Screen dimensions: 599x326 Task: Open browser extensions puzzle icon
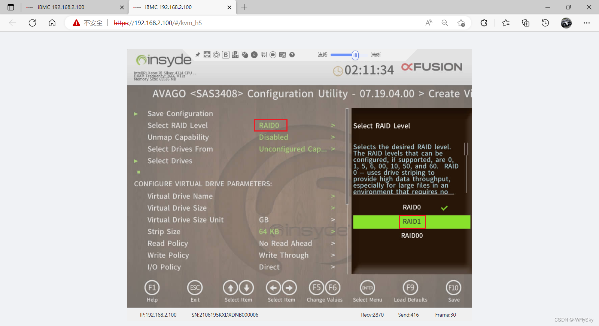click(484, 23)
